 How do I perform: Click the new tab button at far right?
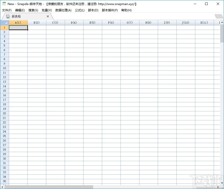[219, 16]
